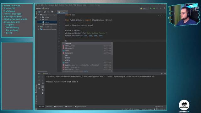Open the Problems tool window tab
Screen dimensions: 201x113
pos(58,107)
